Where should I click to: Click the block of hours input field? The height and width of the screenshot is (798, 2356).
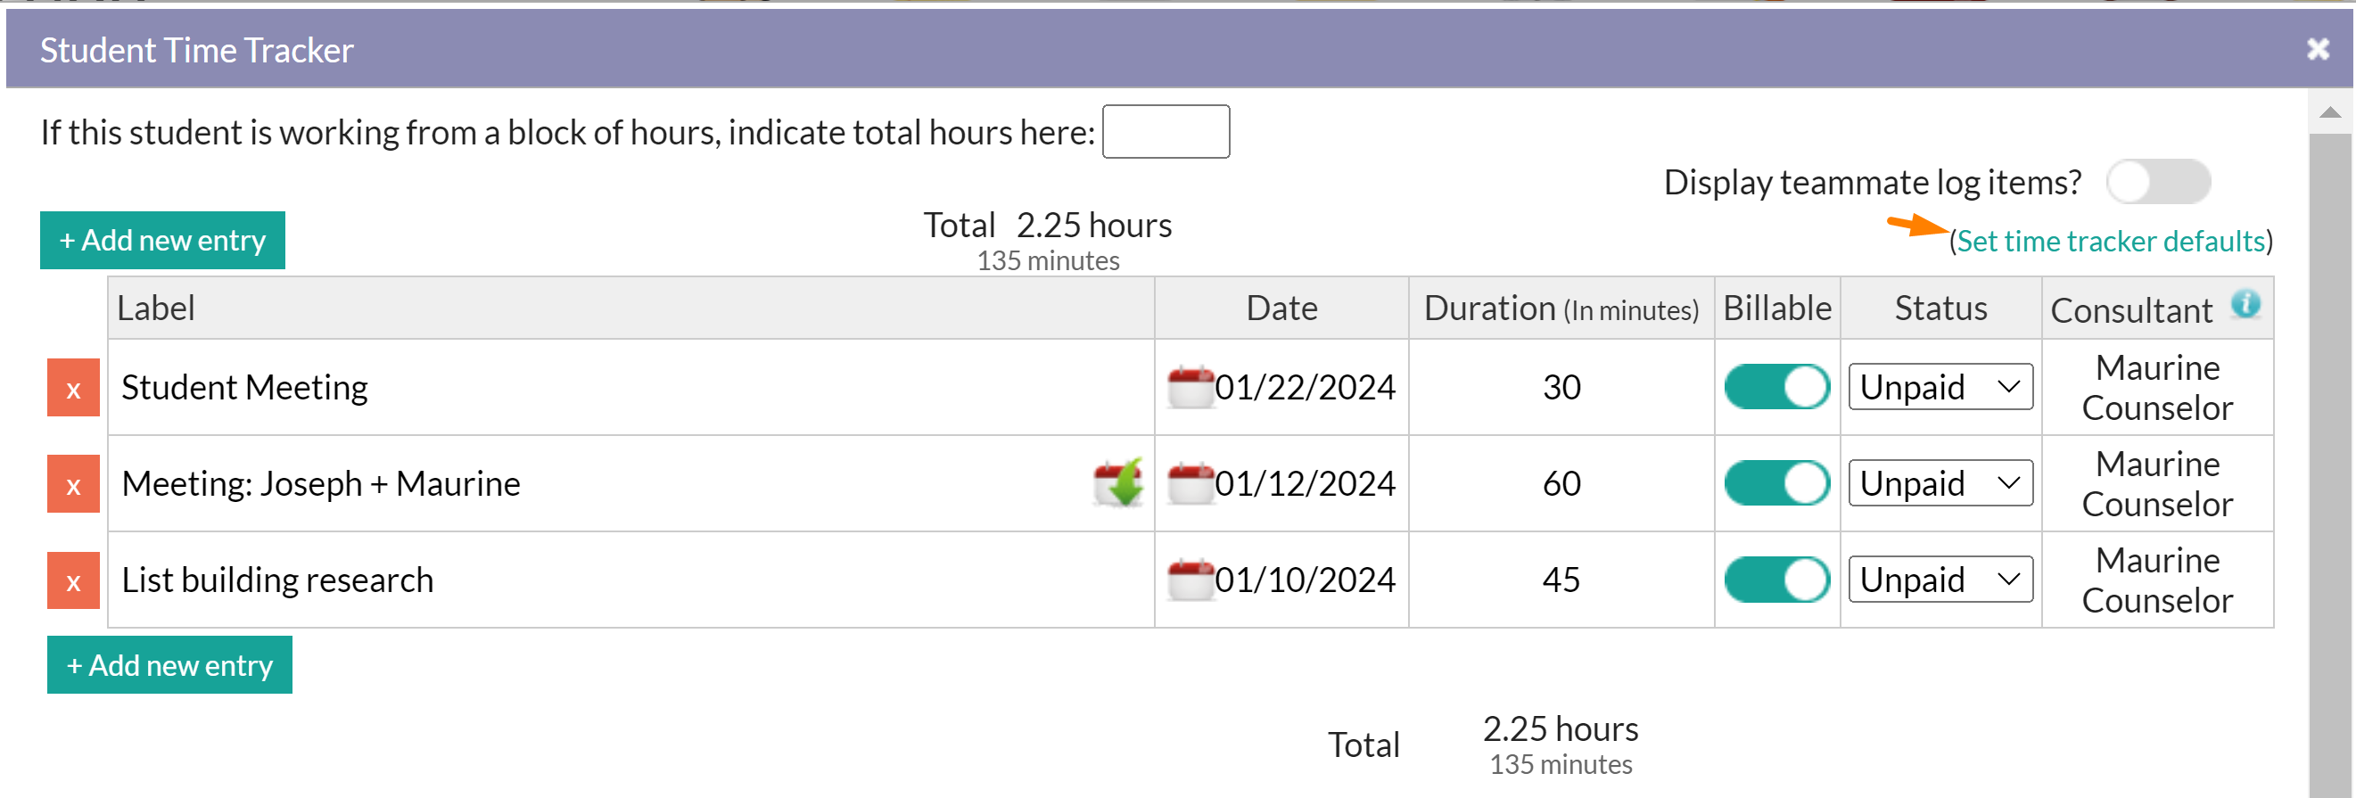pos(1166,132)
